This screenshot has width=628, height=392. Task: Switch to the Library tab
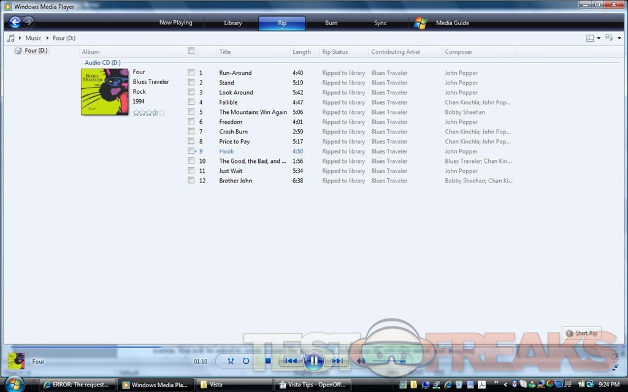[232, 23]
